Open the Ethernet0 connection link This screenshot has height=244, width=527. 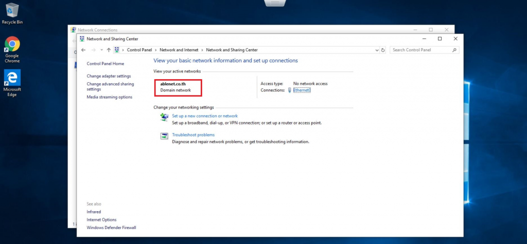coord(302,90)
